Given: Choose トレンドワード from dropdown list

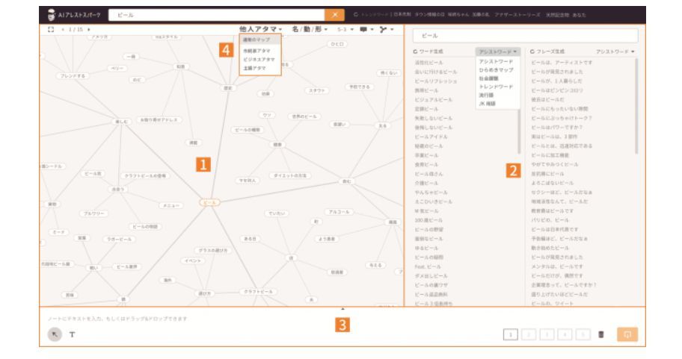Looking at the screenshot, I should (496, 87).
